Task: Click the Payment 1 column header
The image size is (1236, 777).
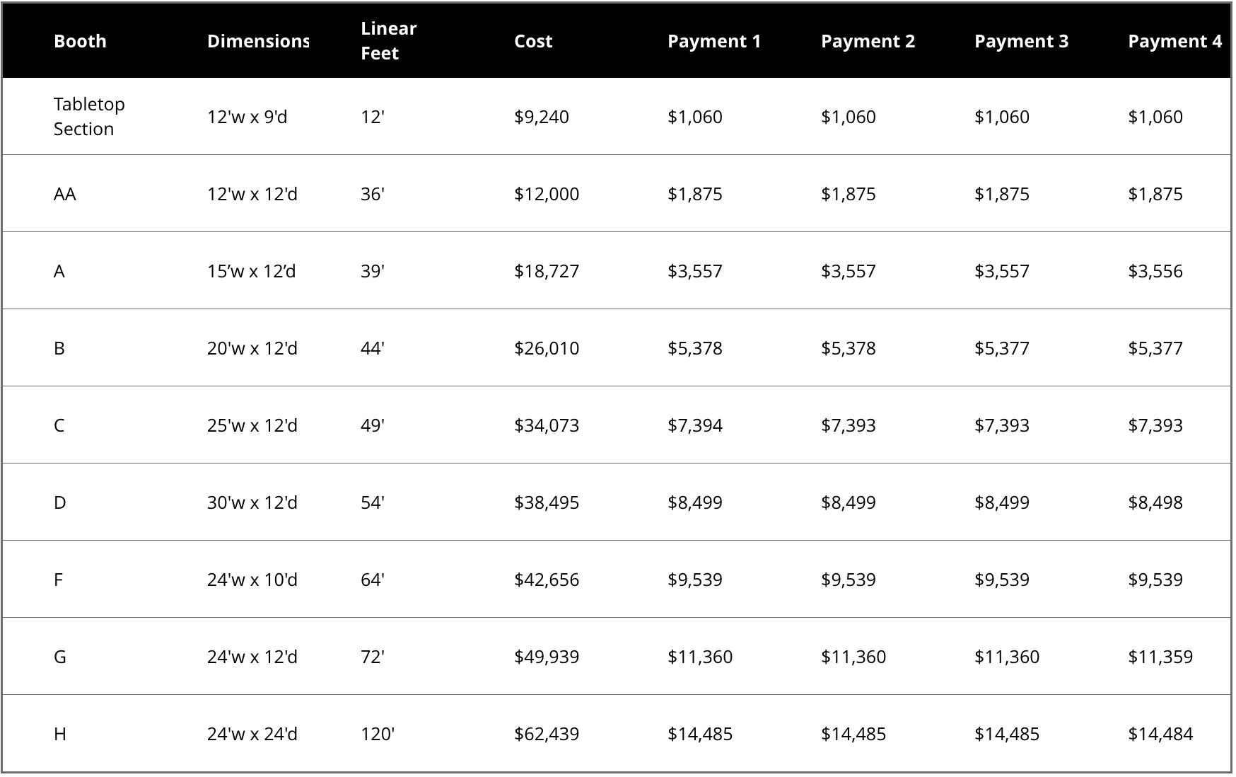Action: [x=714, y=41]
